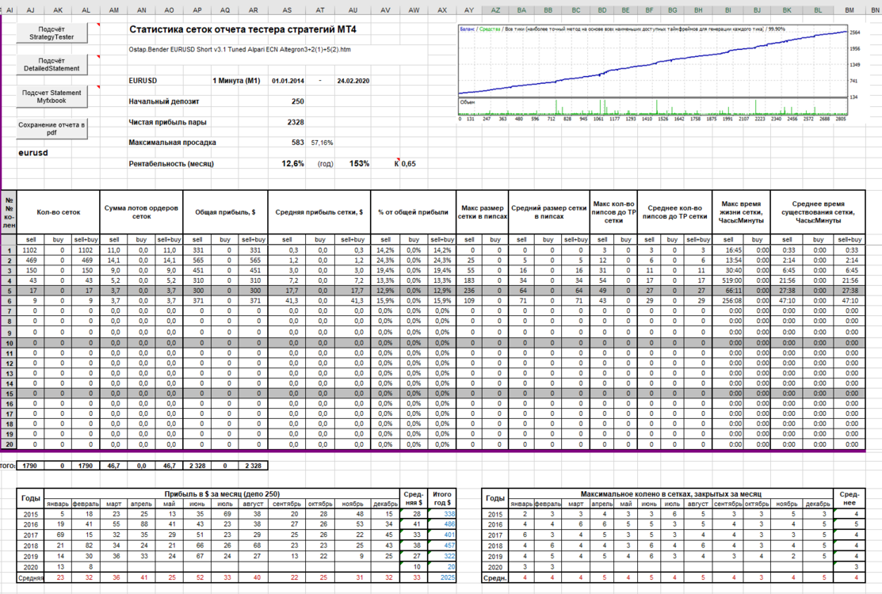Select max lifetime 256:08 in row 6
The width and height of the screenshot is (882, 594).
click(728, 301)
